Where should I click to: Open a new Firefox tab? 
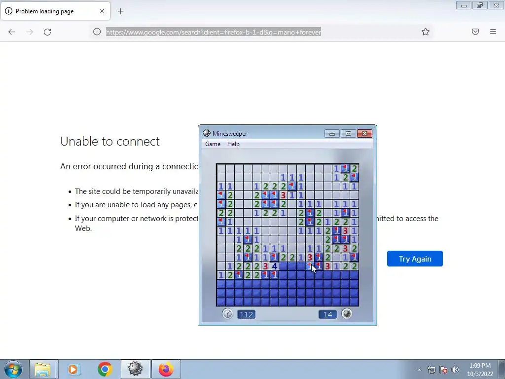[120, 11]
